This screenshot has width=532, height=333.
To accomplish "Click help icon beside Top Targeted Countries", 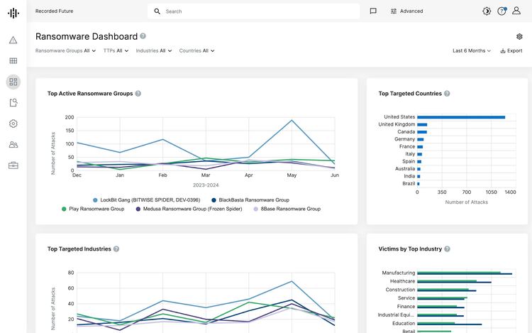I will click(447, 93).
